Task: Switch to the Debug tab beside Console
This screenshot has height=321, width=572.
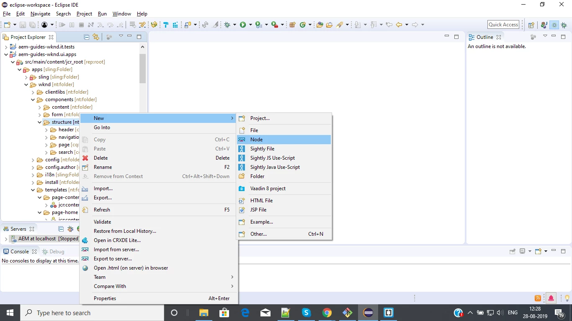Action: pos(53,252)
